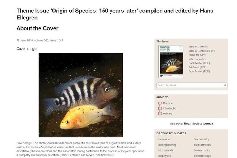See other Royal Society journals
Image resolution: width=237 pixels, height=158 pixels.
click(x=192, y=124)
